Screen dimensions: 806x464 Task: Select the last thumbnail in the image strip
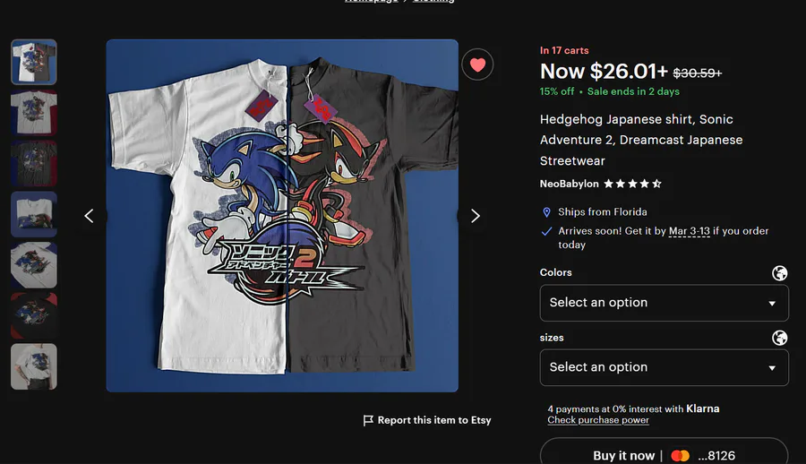click(34, 366)
